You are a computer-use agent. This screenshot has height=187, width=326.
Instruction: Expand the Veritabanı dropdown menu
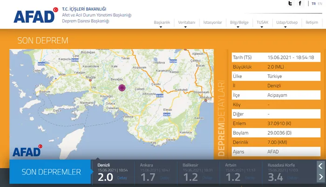click(186, 22)
